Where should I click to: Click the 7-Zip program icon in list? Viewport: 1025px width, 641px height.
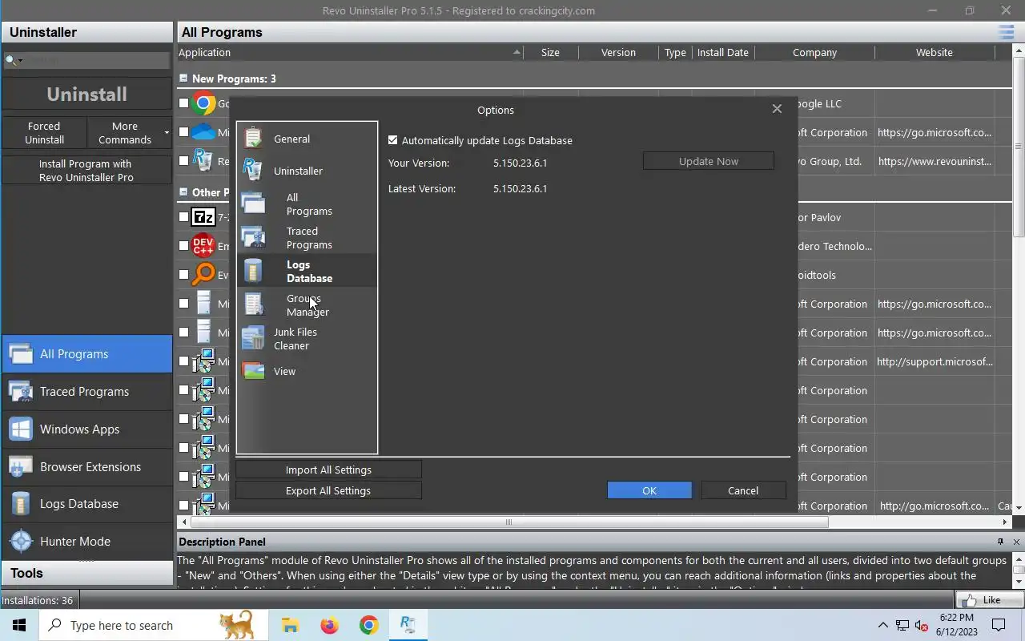(203, 217)
